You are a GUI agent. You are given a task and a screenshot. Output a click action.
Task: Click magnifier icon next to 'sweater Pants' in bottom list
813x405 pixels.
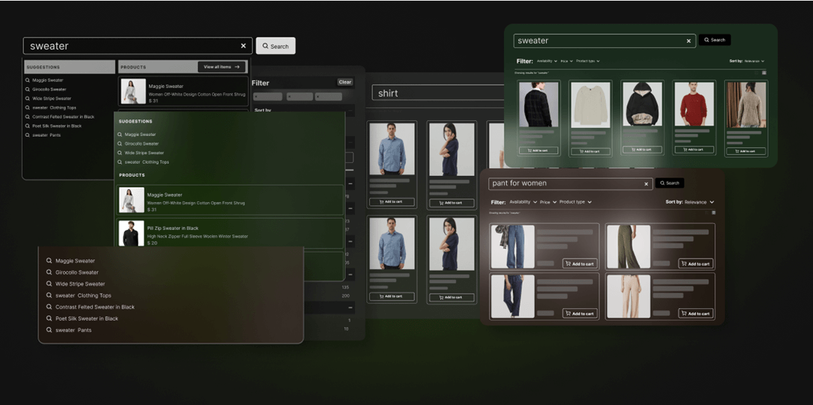[x=49, y=330]
